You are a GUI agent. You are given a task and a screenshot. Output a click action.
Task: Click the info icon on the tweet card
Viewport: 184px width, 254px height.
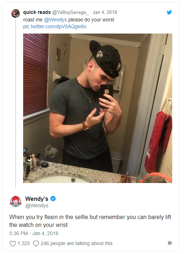(x=170, y=243)
